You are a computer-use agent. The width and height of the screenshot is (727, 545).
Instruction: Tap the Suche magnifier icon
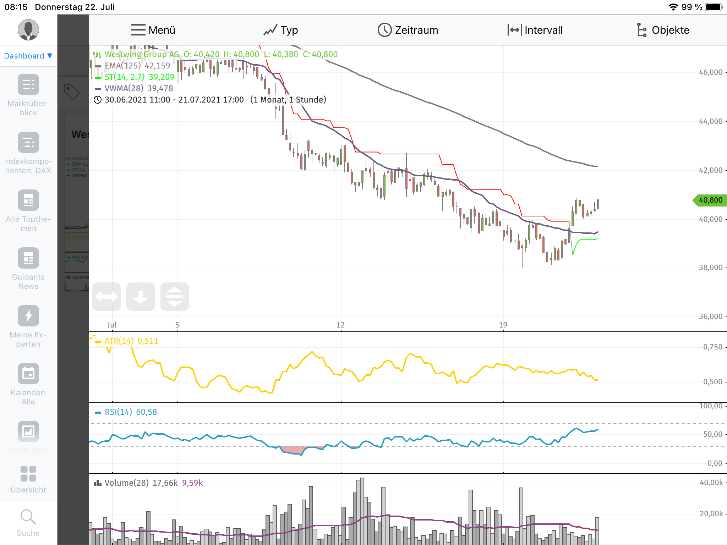[x=28, y=517]
